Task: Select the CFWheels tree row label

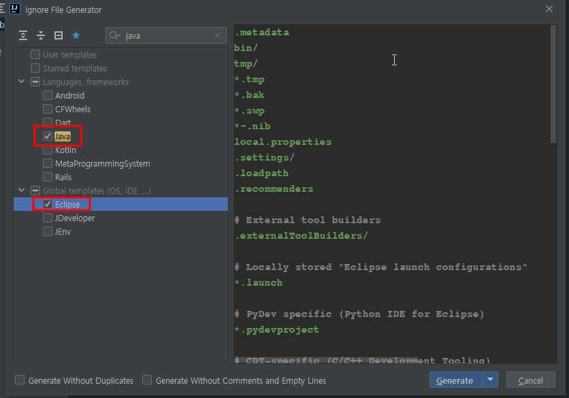Action: pos(73,109)
